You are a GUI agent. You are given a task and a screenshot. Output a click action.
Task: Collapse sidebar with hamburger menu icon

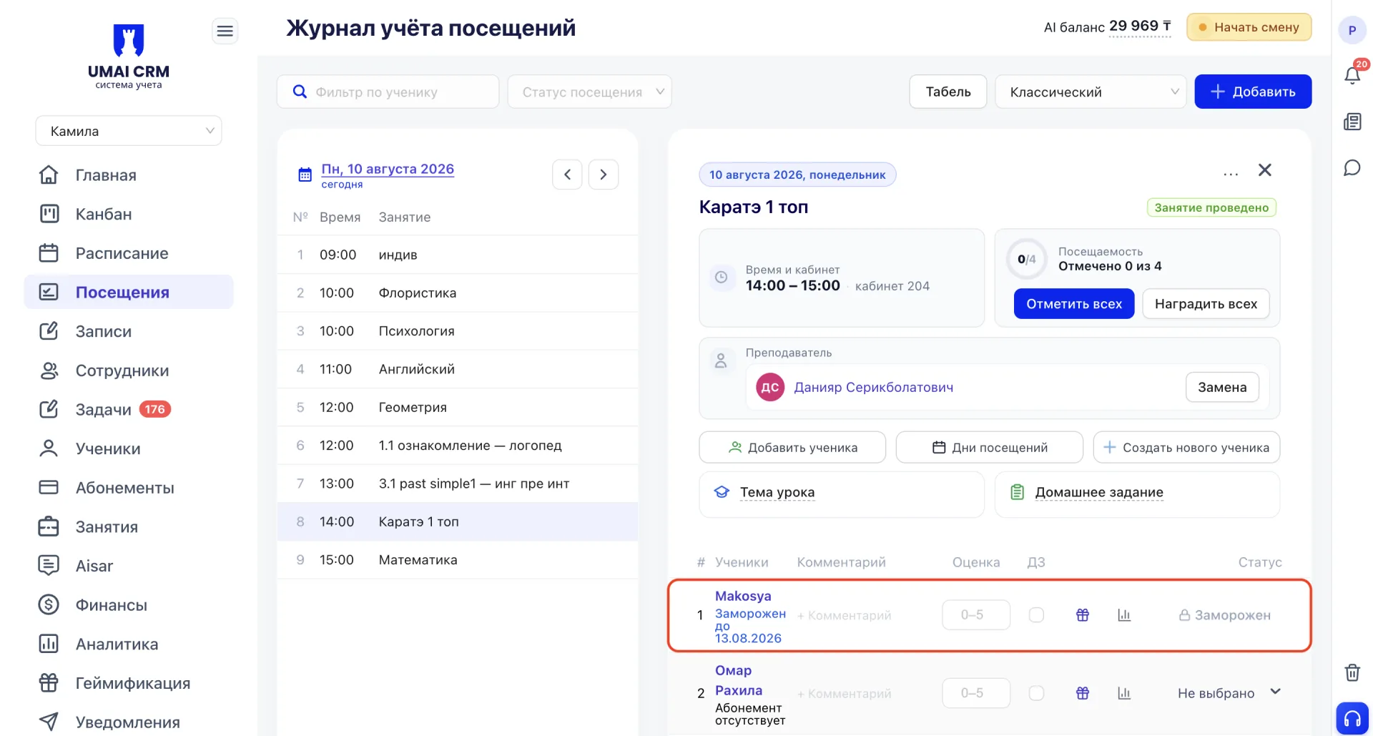[225, 31]
